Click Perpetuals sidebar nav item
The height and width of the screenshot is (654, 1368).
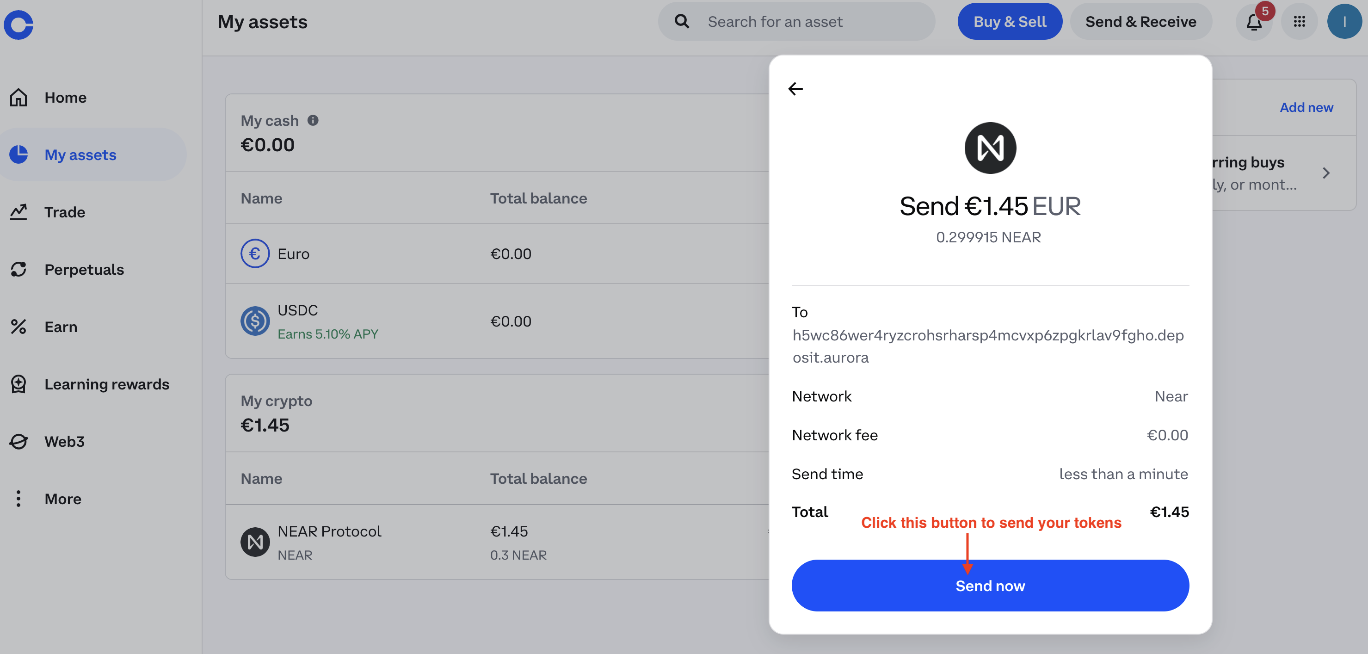tap(85, 269)
